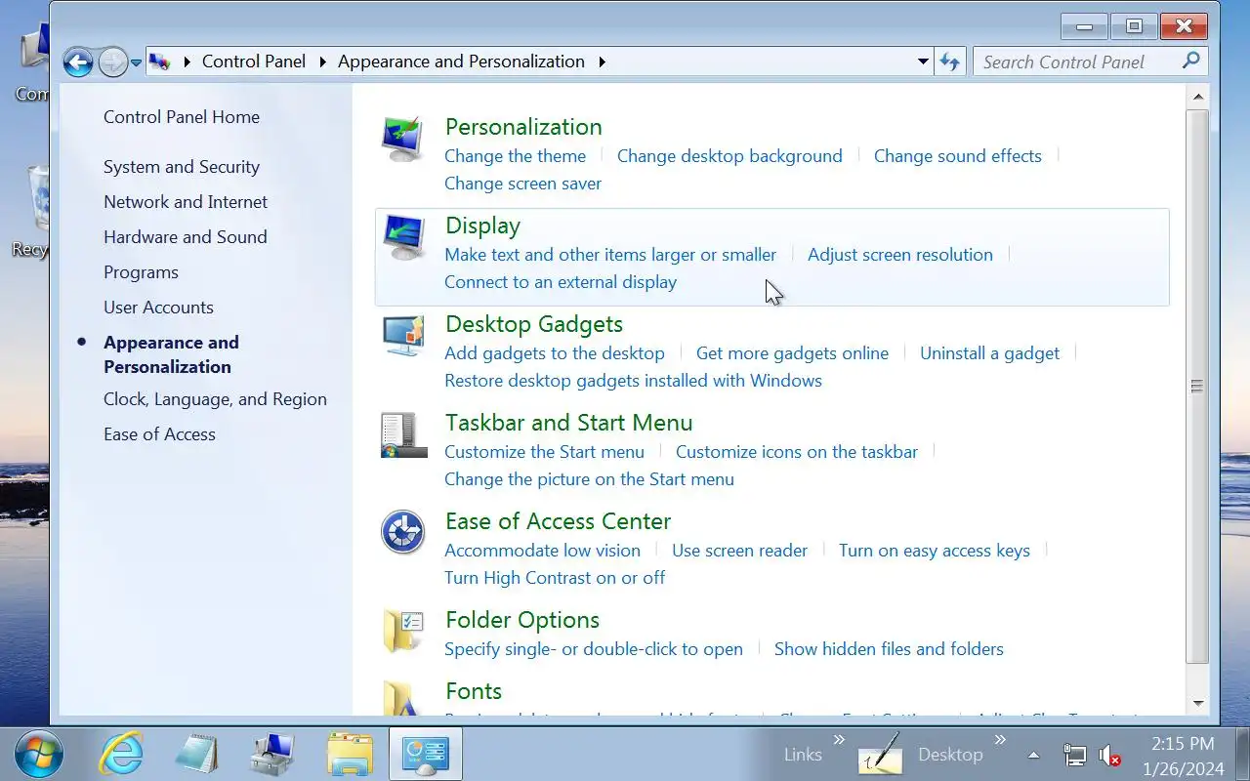
Task: Open Ease of Access in sidebar
Action: pyautogui.click(x=159, y=434)
